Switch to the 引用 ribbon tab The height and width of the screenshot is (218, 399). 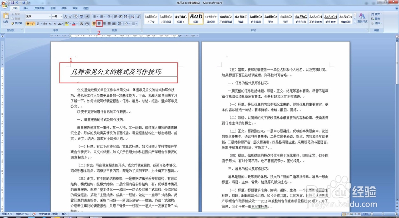coord(53,8)
